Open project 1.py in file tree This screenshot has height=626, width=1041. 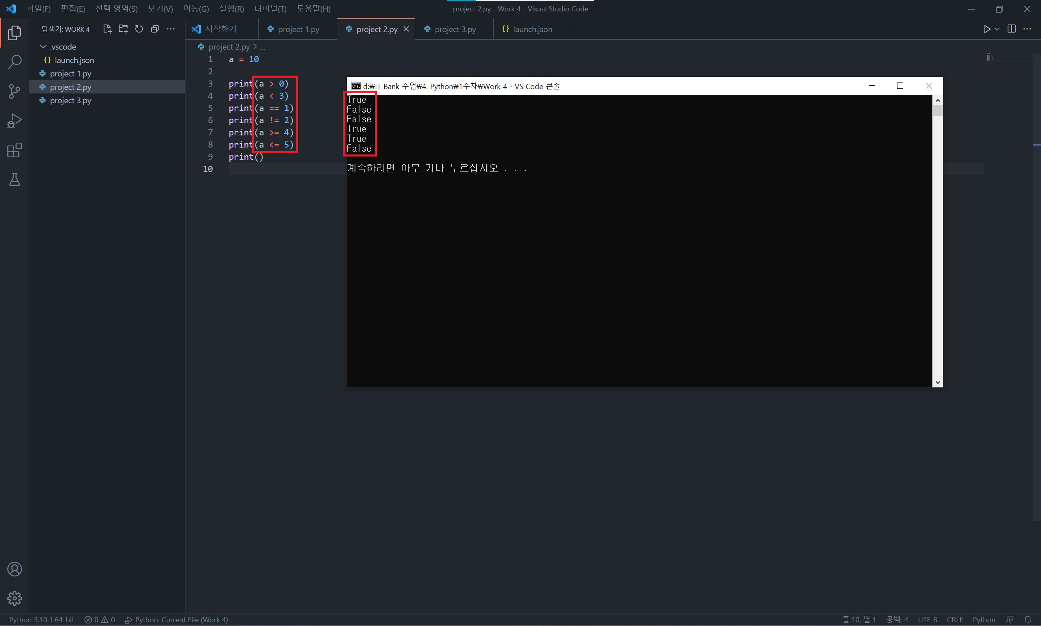pos(70,74)
